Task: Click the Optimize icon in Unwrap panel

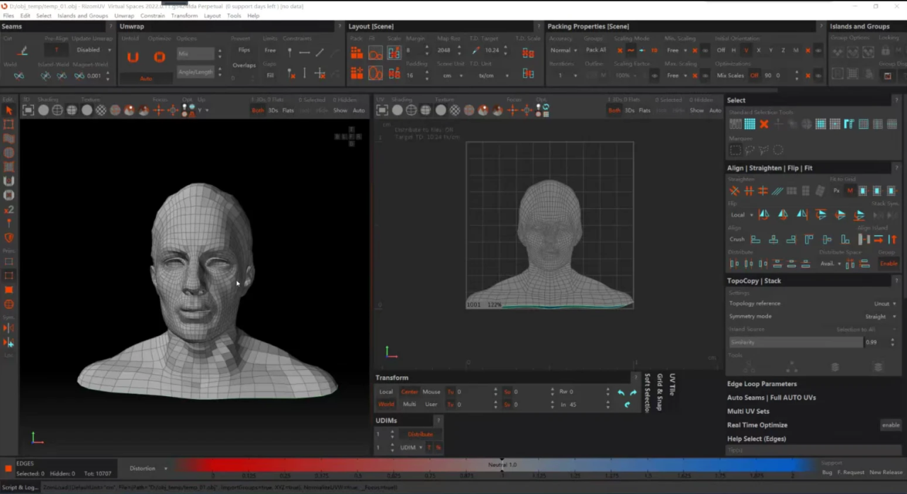Action: coord(159,57)
